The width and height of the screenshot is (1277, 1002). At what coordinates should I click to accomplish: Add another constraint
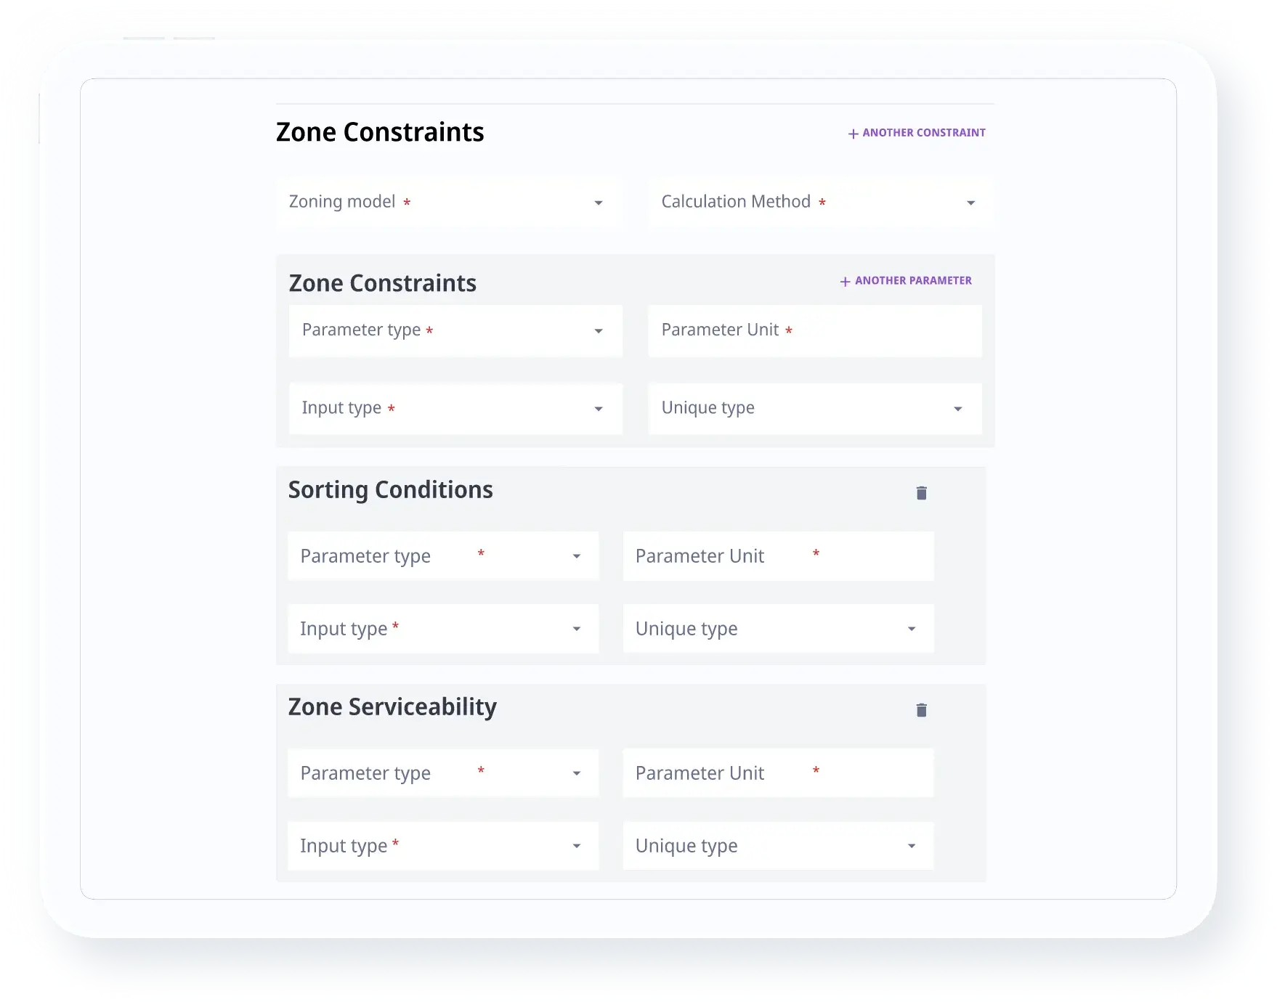(923, 133)
